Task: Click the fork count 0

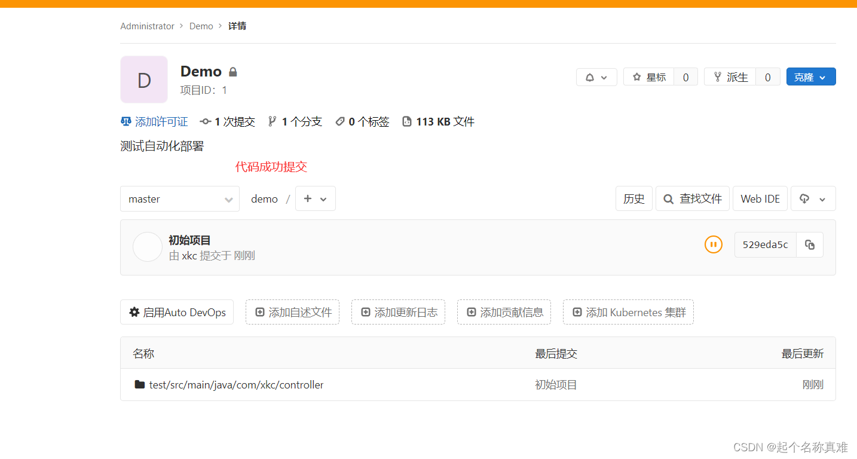Action: pos(768,77)
